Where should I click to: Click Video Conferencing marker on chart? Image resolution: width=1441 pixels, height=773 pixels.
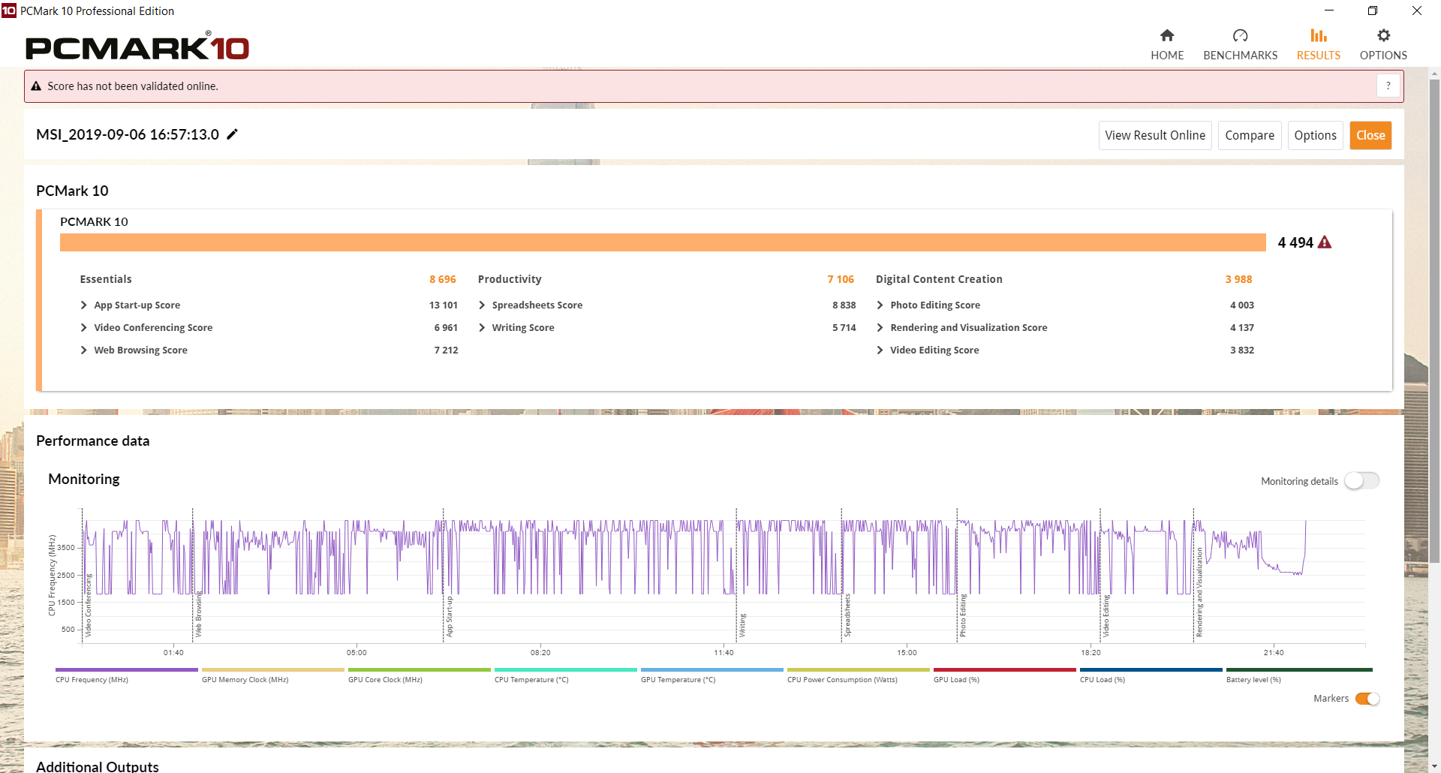88,606
